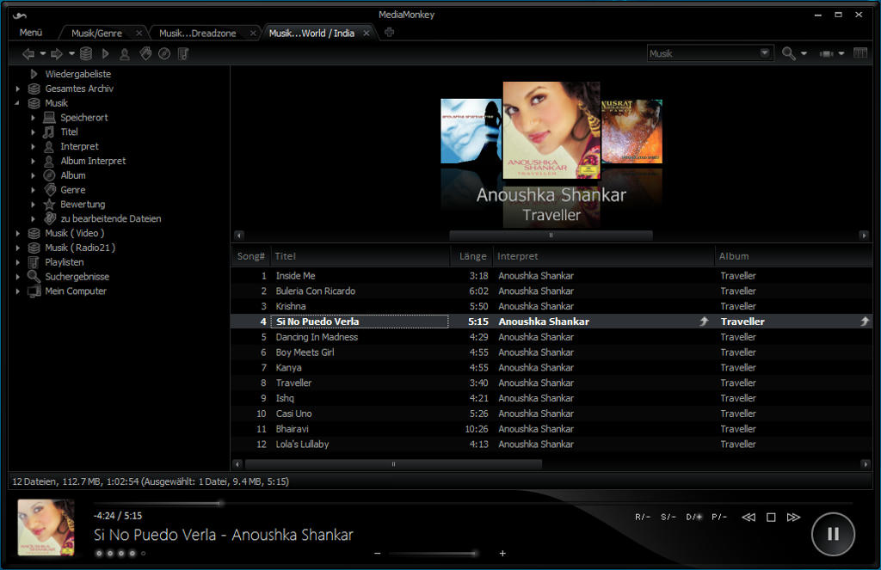Open the search options dropdown arrow

pyautogui.click(x=804, y=54)
